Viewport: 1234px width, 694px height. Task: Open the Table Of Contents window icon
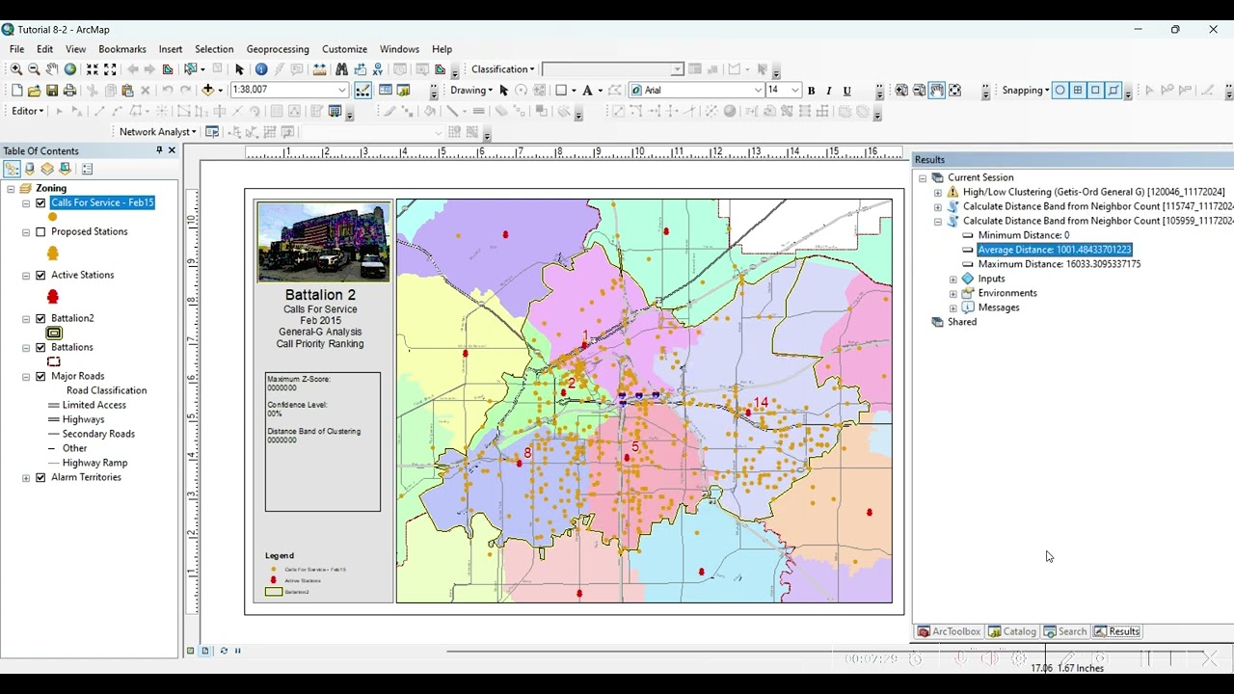386,91
